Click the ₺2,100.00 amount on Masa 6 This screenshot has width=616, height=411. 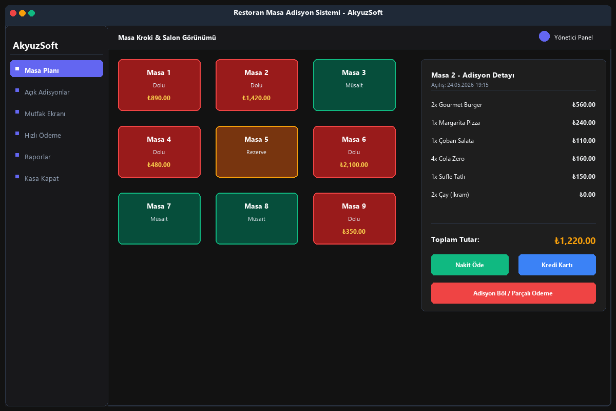354,165
